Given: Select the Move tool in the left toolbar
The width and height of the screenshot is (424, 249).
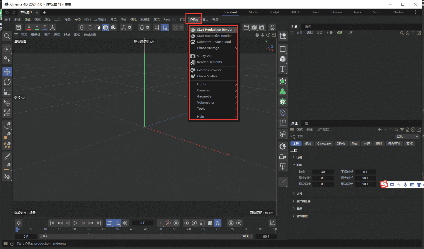Looking at the screenshot, I should tap(7, 71).
